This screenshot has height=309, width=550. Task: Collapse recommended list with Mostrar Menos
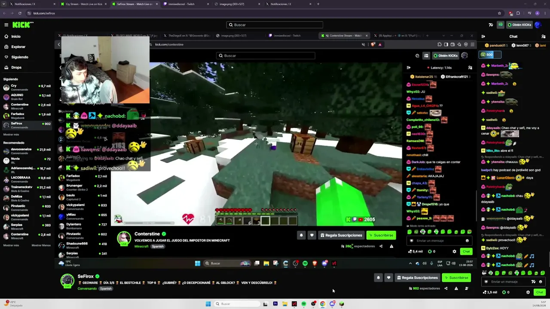41,245
